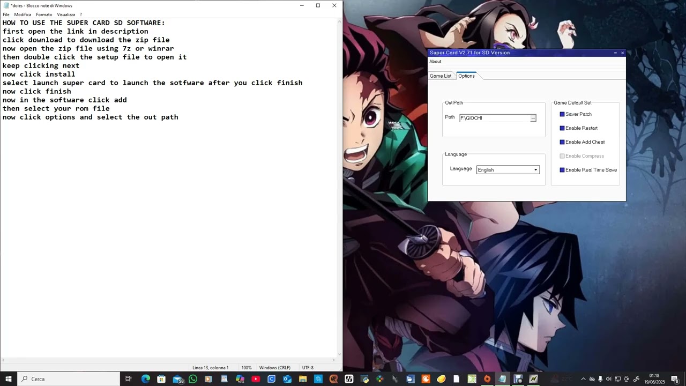Open the Python icon in the taskbar
686x386 pixels.
click(365, 379)
